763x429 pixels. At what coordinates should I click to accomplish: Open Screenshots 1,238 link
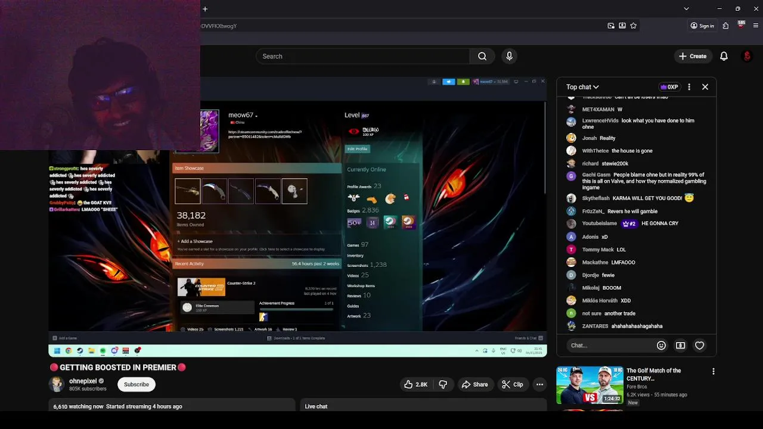[367, 265]
